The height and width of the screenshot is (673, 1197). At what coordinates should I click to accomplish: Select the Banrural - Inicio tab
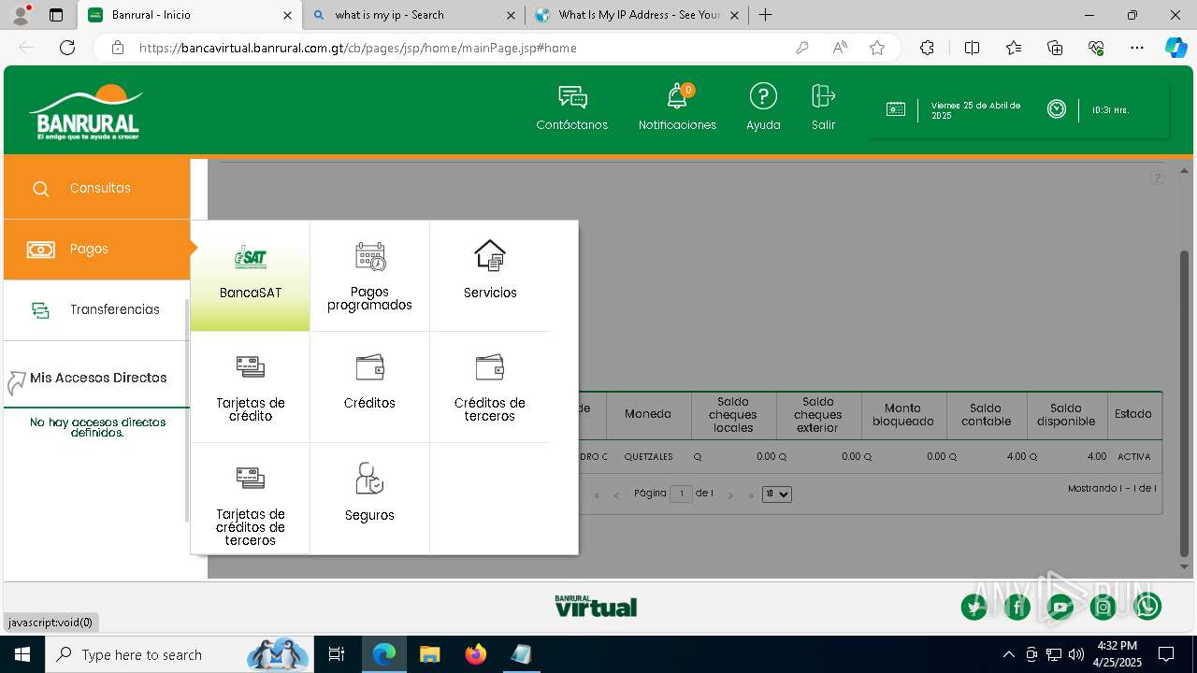click(190, 15)
